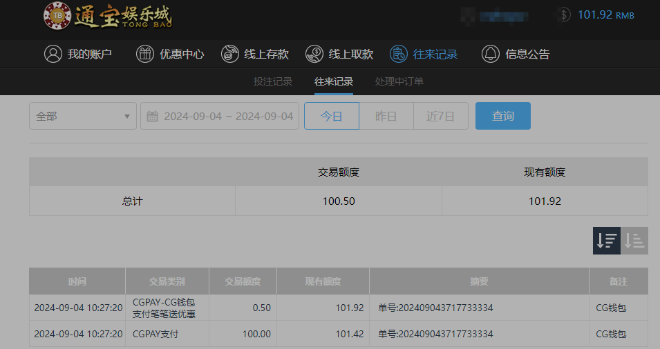Expand the 全部 transaction type dropdown
Image resolution: width=660 pixels, height=349 pixels.
[83, 116]
